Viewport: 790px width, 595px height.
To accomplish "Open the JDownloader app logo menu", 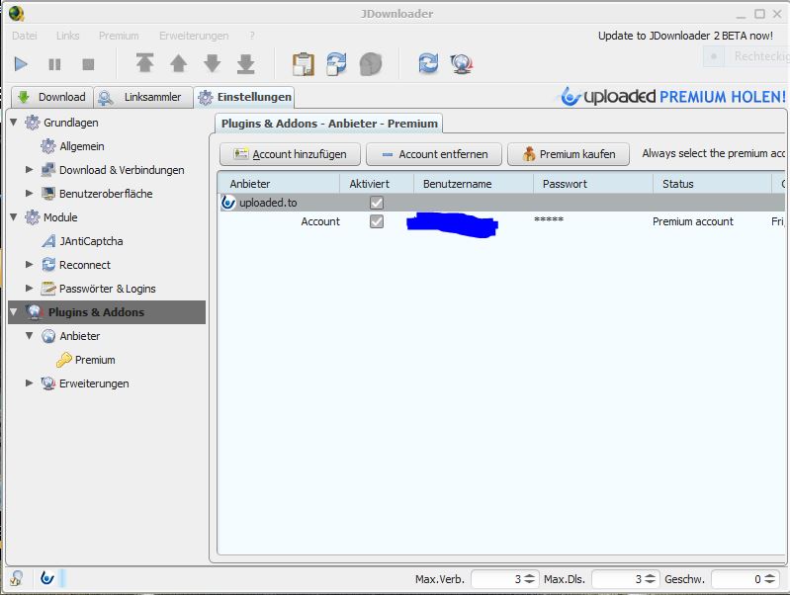I will coord(16,13).
